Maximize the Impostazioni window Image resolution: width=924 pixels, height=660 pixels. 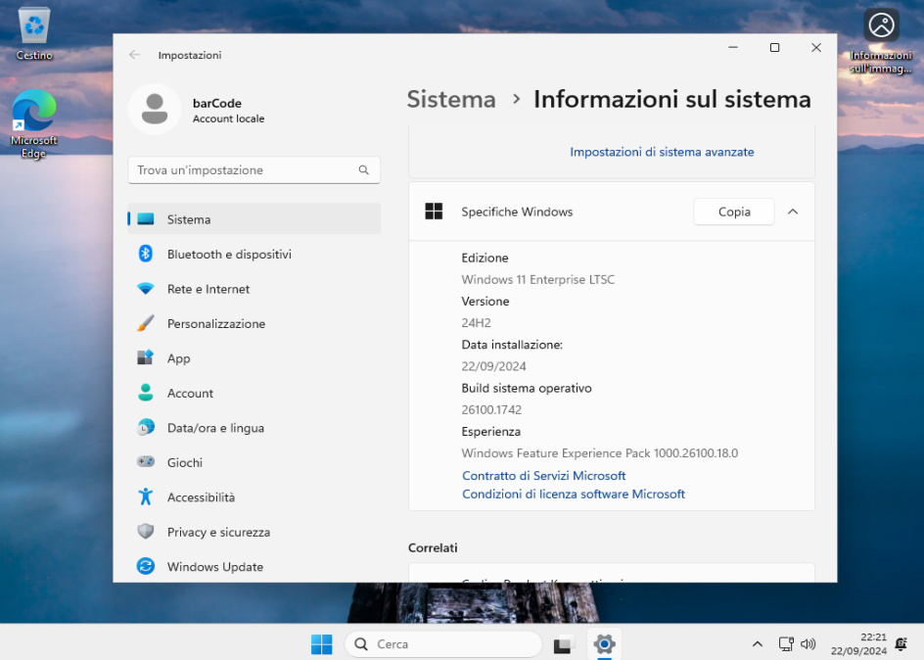(775, 48)
